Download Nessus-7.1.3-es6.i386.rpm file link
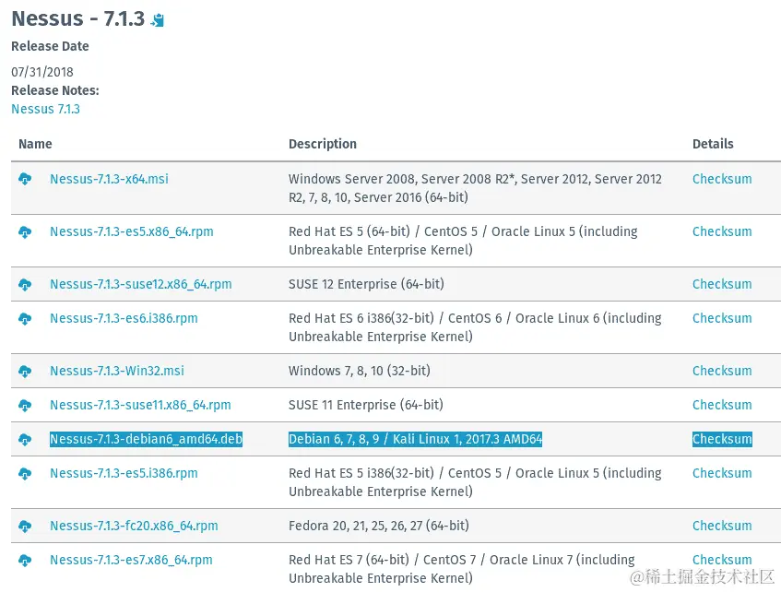The height and width of the screenshot is (592, 781). click(124, 318)
